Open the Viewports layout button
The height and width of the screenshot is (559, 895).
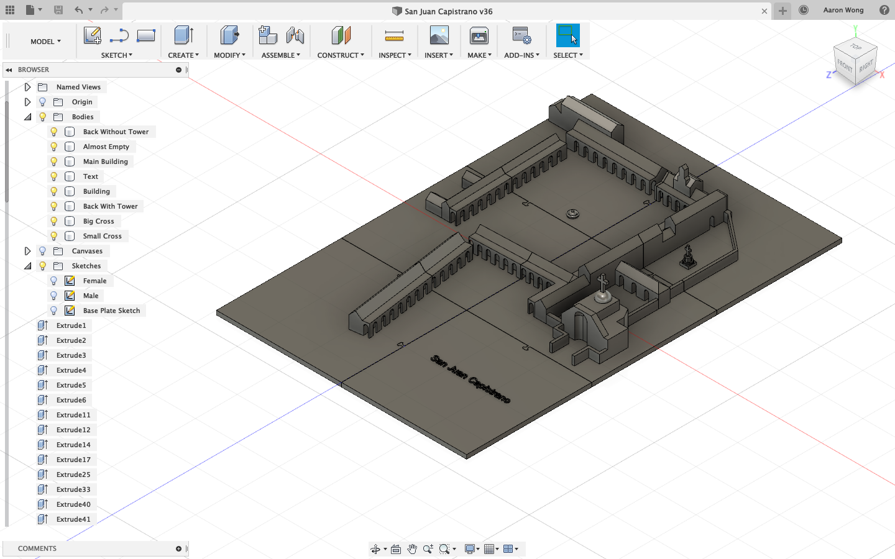511,549
